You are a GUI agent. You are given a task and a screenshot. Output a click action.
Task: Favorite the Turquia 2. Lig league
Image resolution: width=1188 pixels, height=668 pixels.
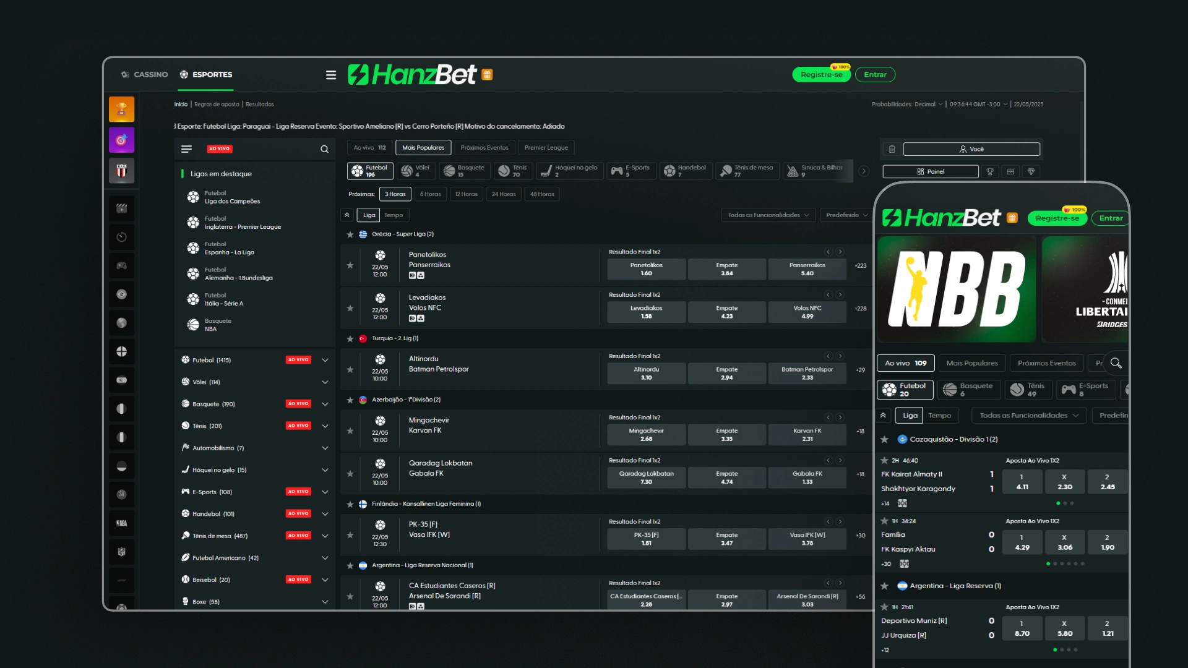click(350, 339)
